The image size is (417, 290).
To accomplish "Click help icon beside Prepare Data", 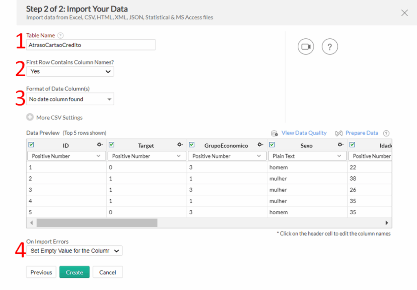I will (x=386, y=133).
